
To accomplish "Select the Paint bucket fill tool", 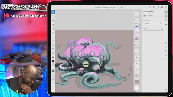I will click(53, 41).
